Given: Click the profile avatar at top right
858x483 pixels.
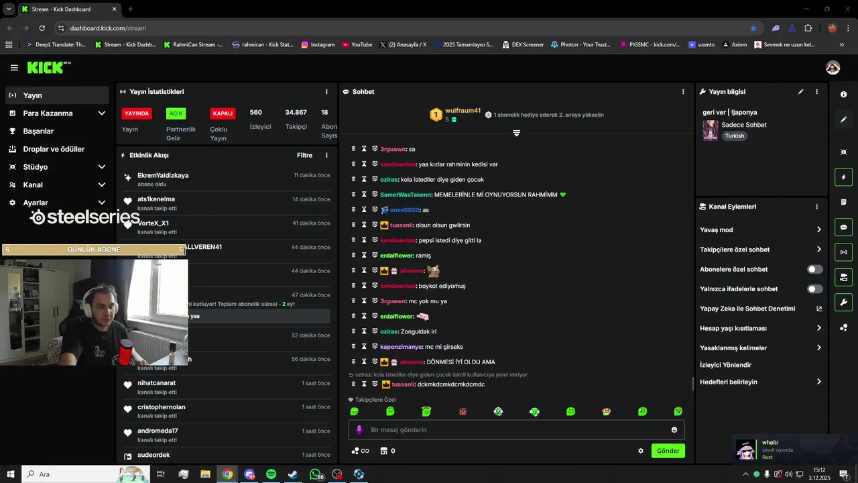Looking at the screenshot, I should pos(833,68).
